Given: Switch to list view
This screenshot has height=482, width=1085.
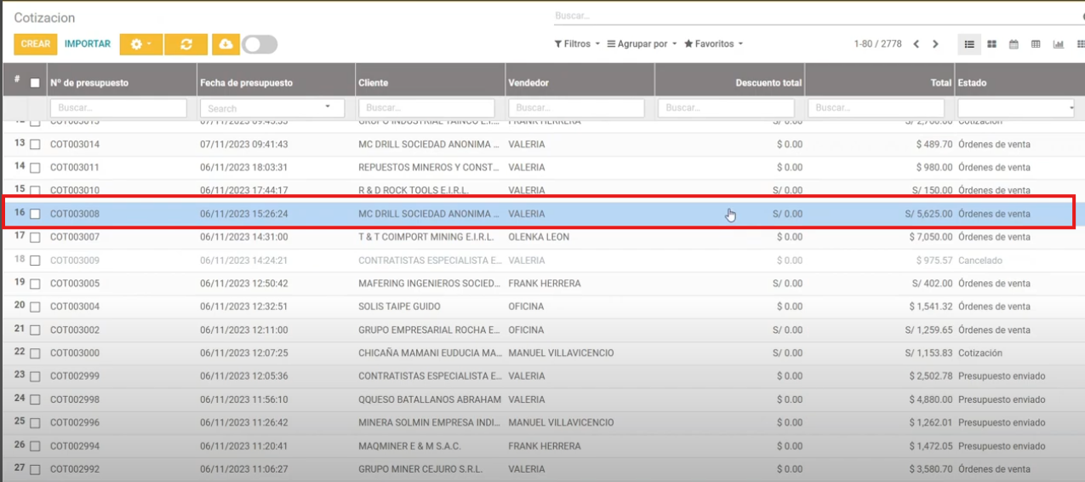Looking at the screenshot, I should tap(969, 44).
